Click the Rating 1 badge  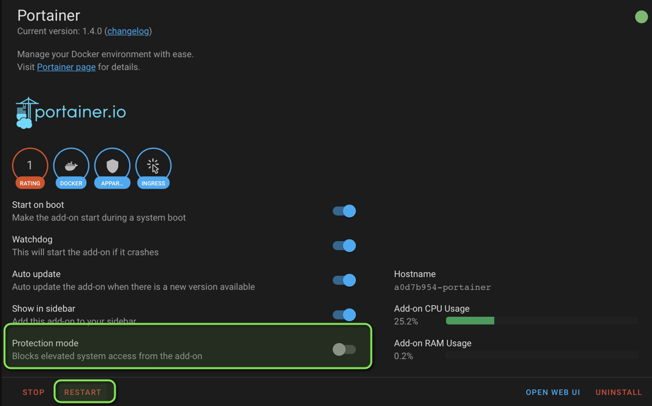(x=30, y=168)
